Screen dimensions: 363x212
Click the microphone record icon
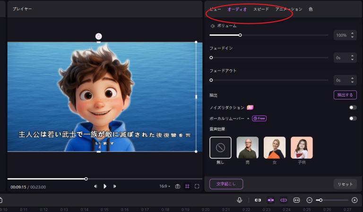pyautogui.click(x=240, y=200)
